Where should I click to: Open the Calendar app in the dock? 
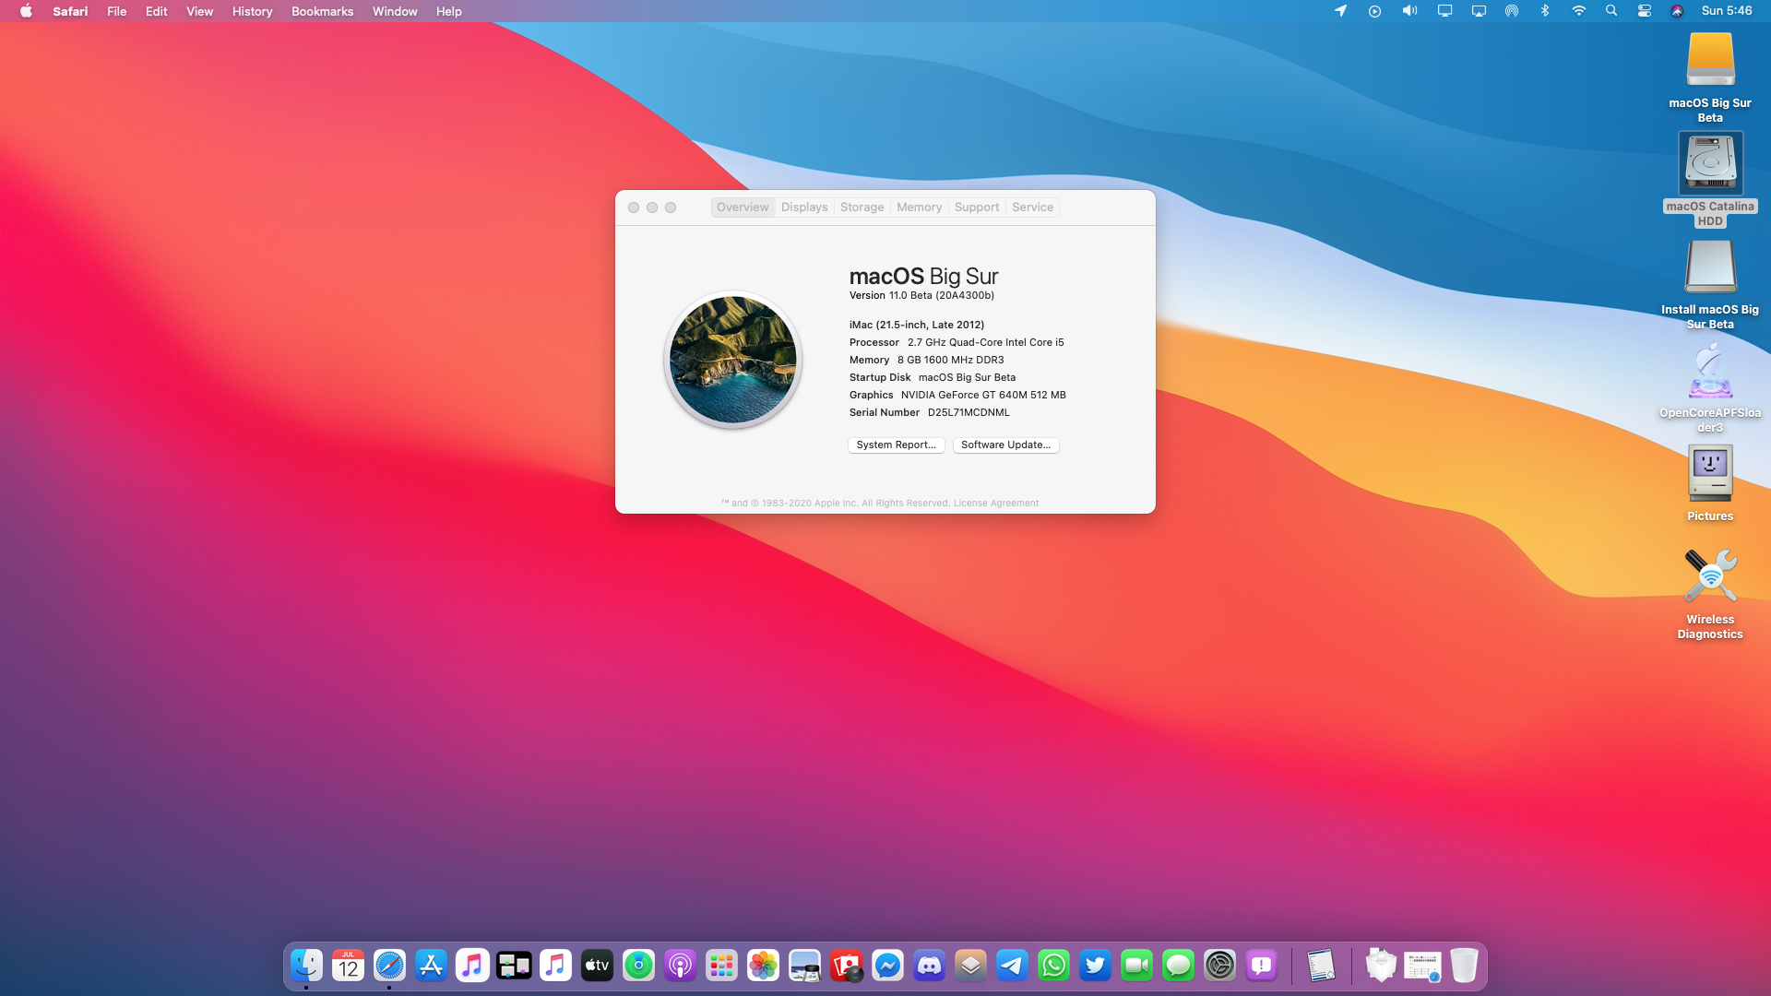point(348,966)
